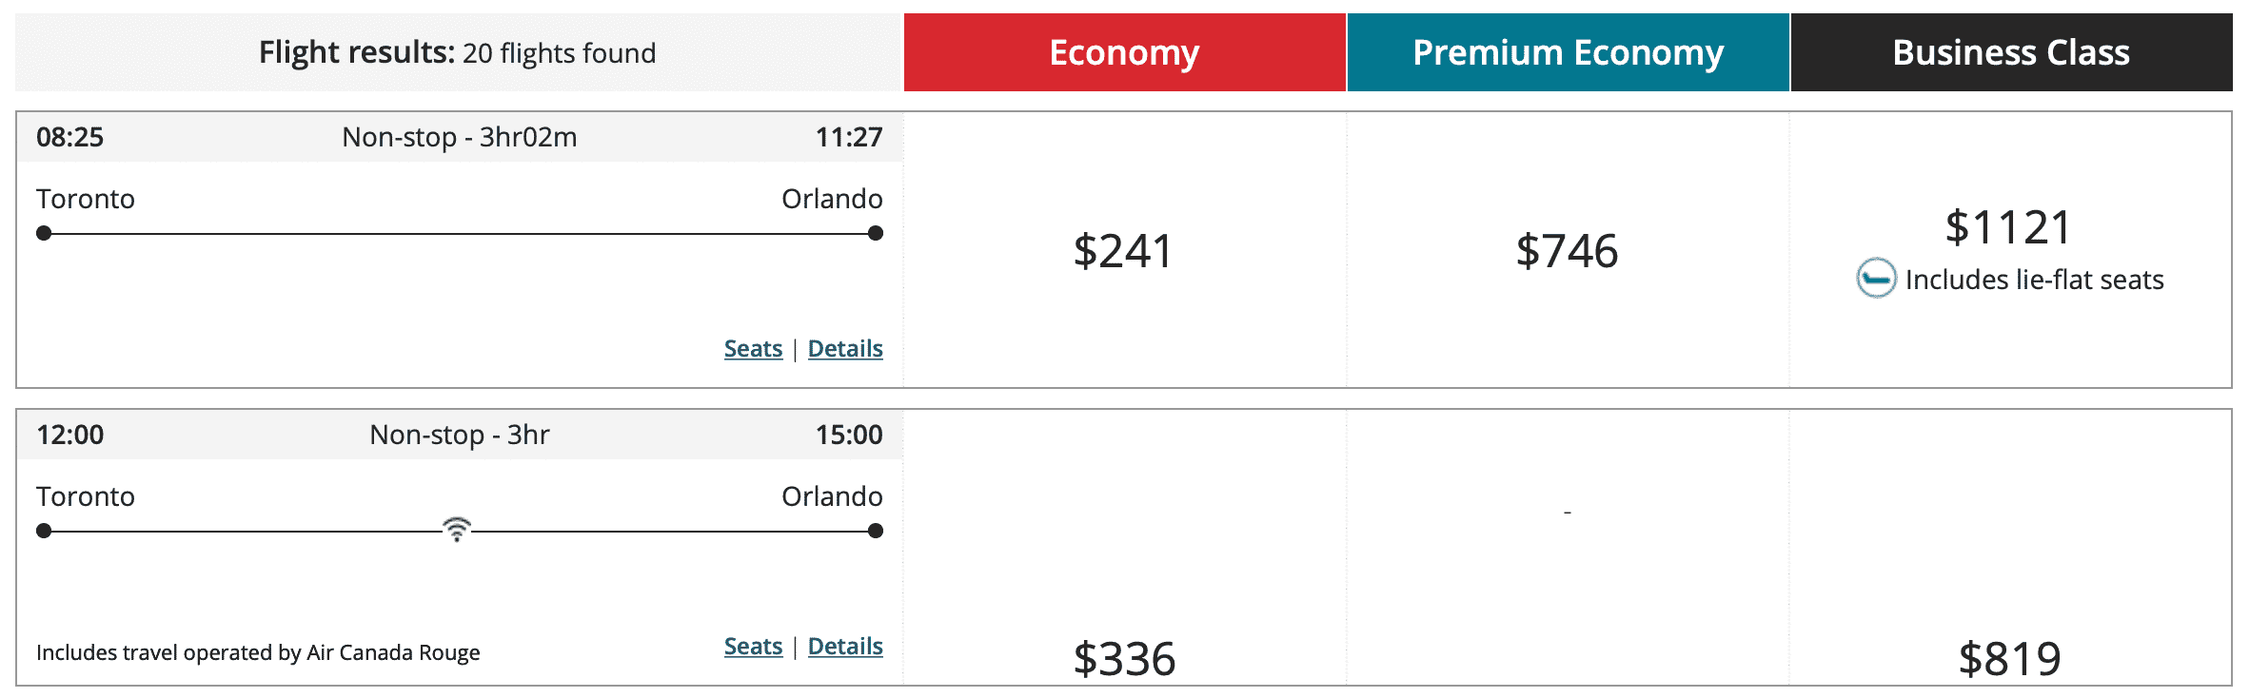The height and width of the screenshot is (698, 2250).
Task: View Seats for the 12:00 flight
Action: 753,647
